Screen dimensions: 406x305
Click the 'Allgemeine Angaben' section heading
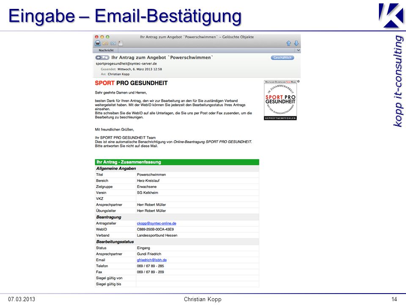coord(116,169)
